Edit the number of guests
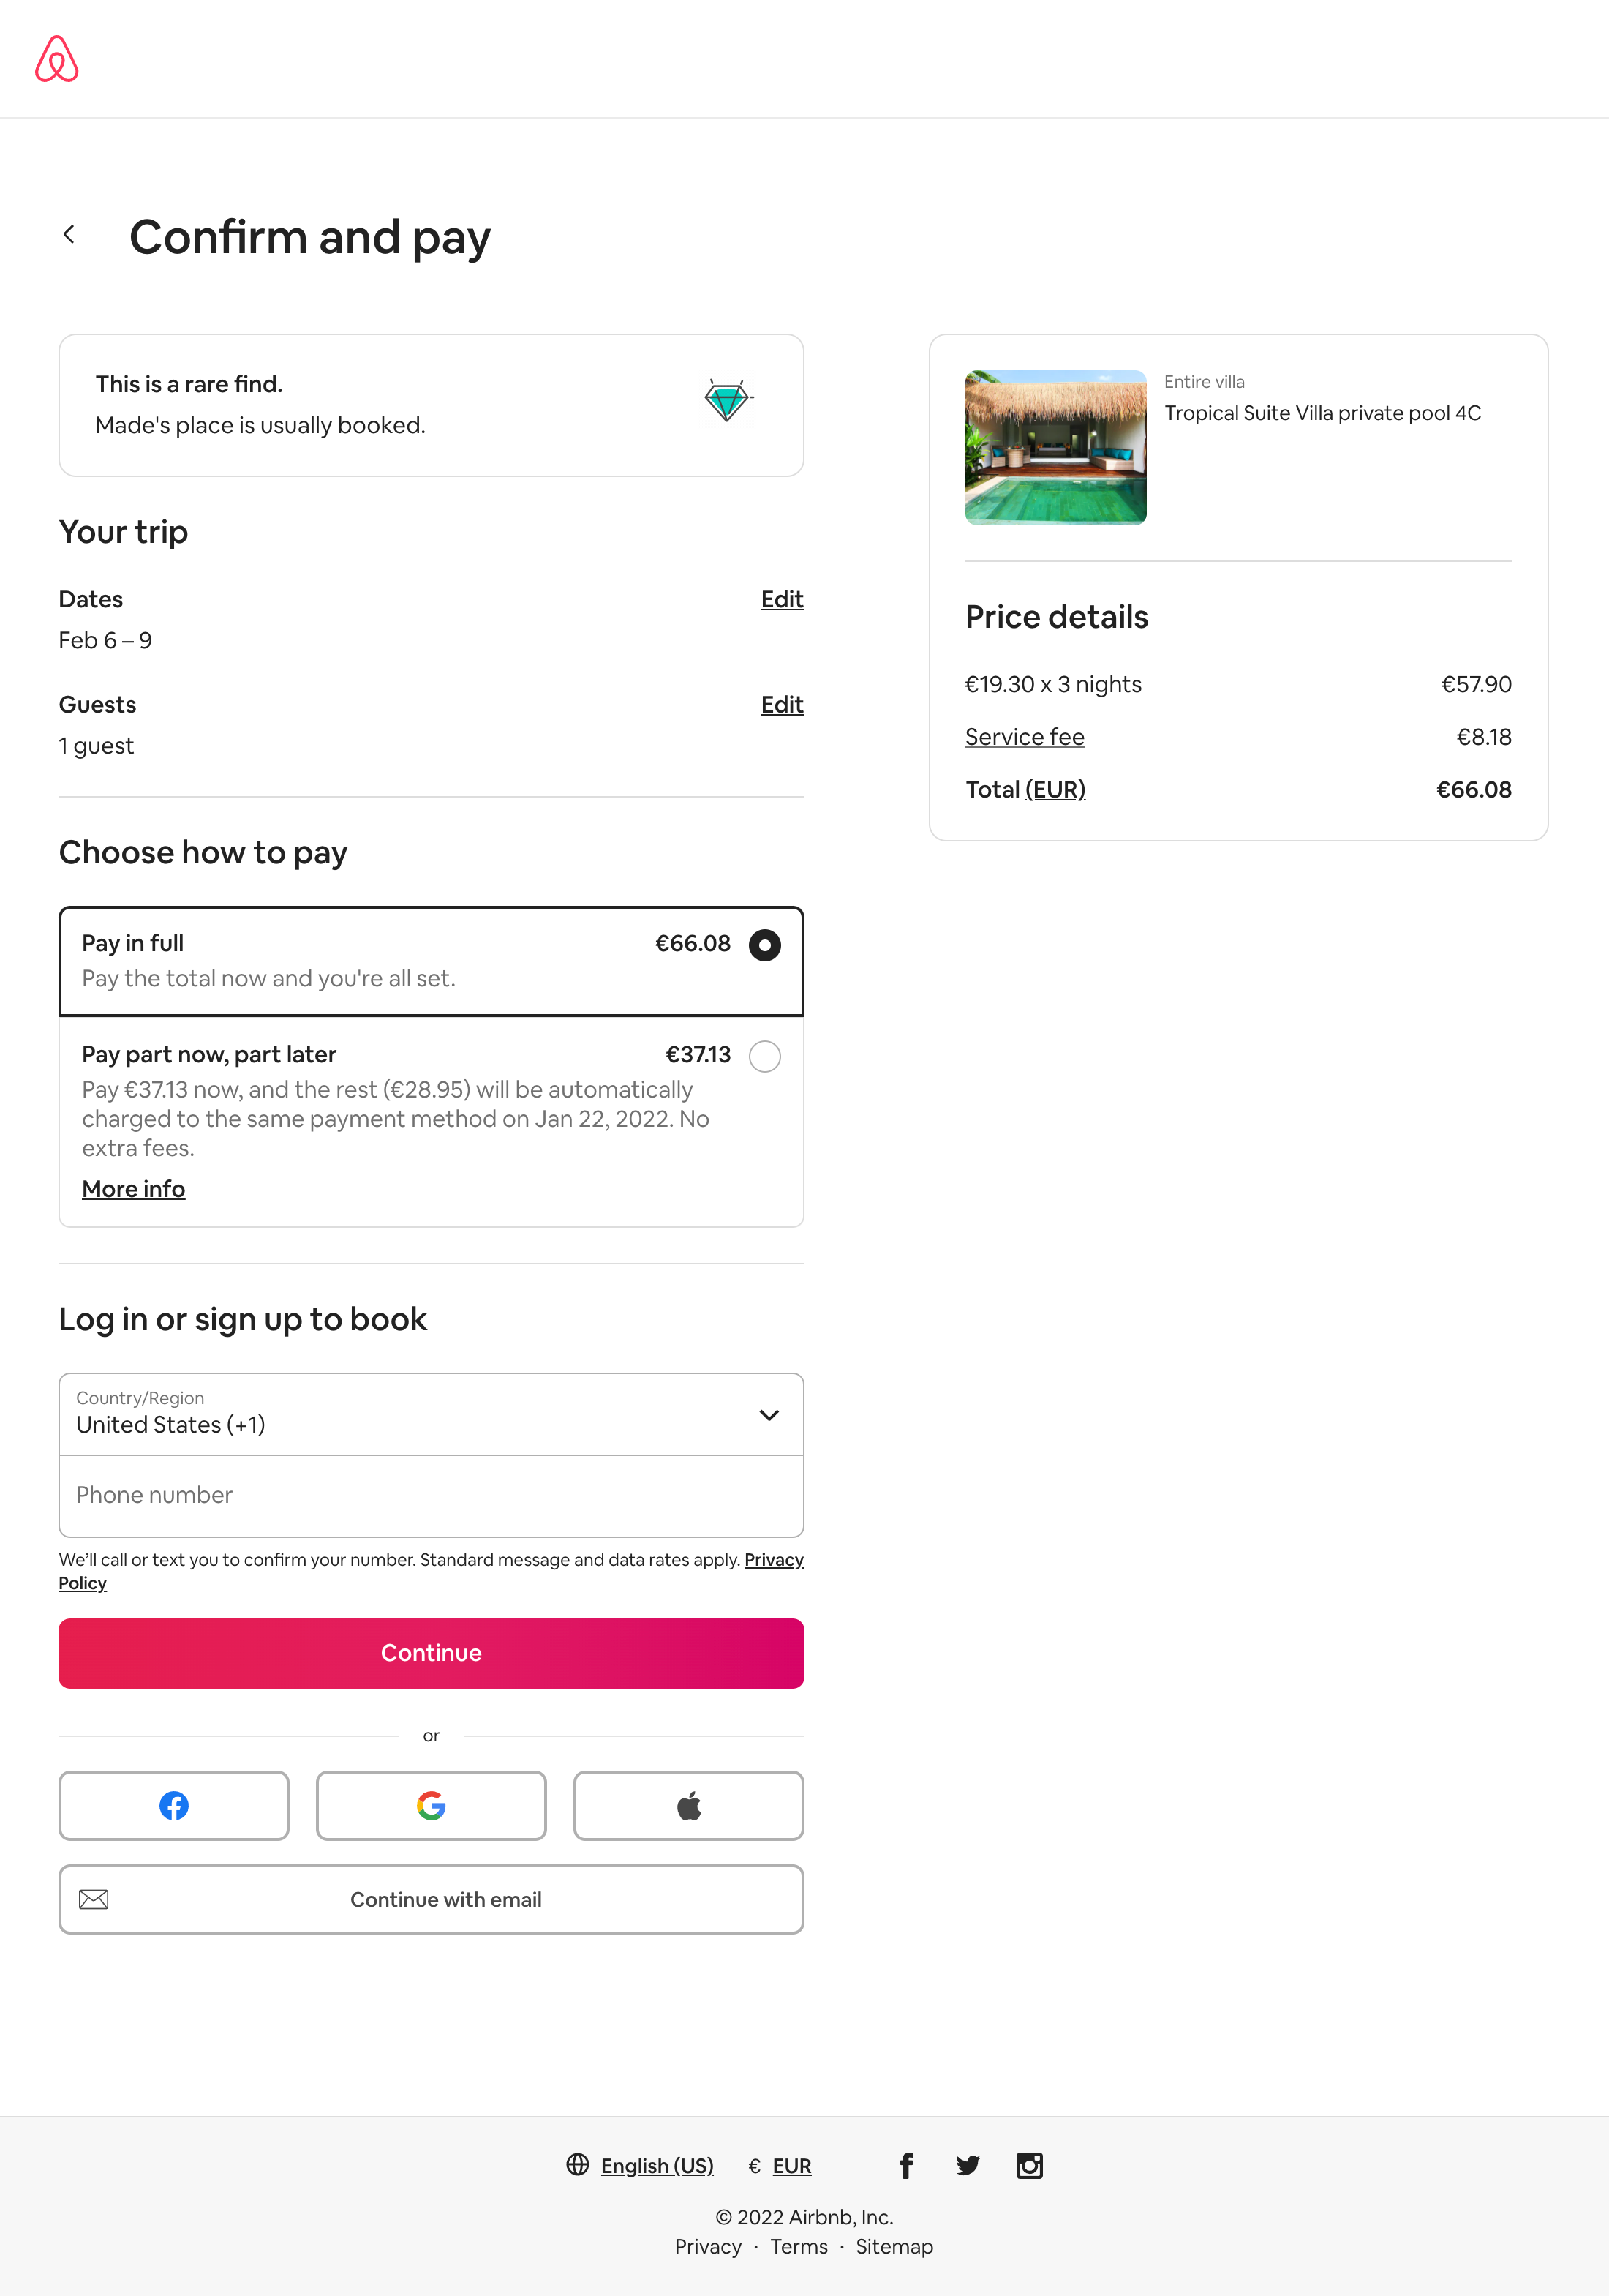This screenshot has width=1609, height=2296. pos(782,705)
